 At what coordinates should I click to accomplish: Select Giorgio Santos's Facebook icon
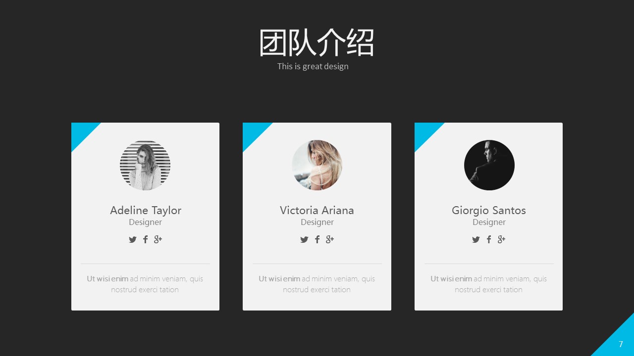tap(489, 240)
